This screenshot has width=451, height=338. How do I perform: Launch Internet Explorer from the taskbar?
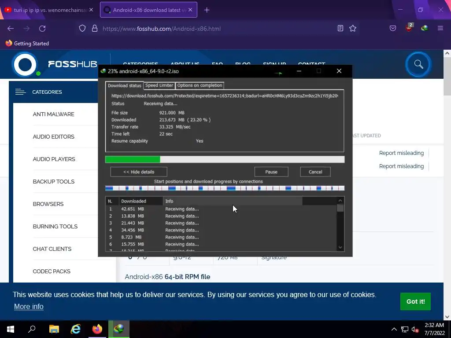pyautogui.click(x=76, y=329)
